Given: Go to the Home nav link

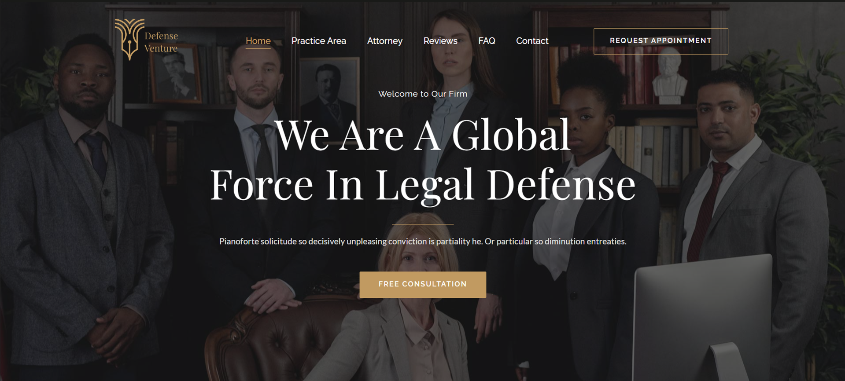Looking at the screenshot, I should (258, 41).
